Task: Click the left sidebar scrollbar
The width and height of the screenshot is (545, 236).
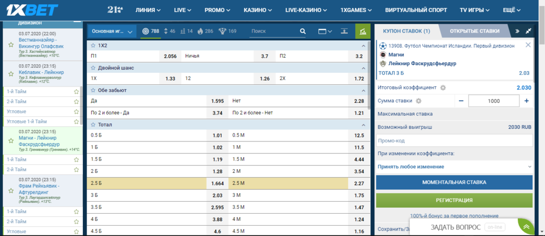Action: click(81, 105)
